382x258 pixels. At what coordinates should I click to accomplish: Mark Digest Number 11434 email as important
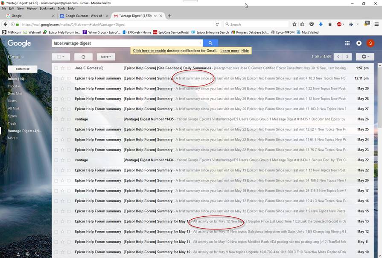pyautogui.click(x=69, y=160)
